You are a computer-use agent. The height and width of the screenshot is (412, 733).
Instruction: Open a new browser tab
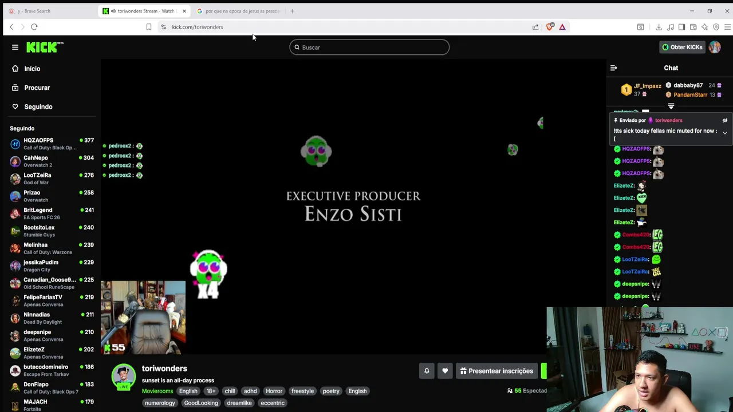point(292,11)
